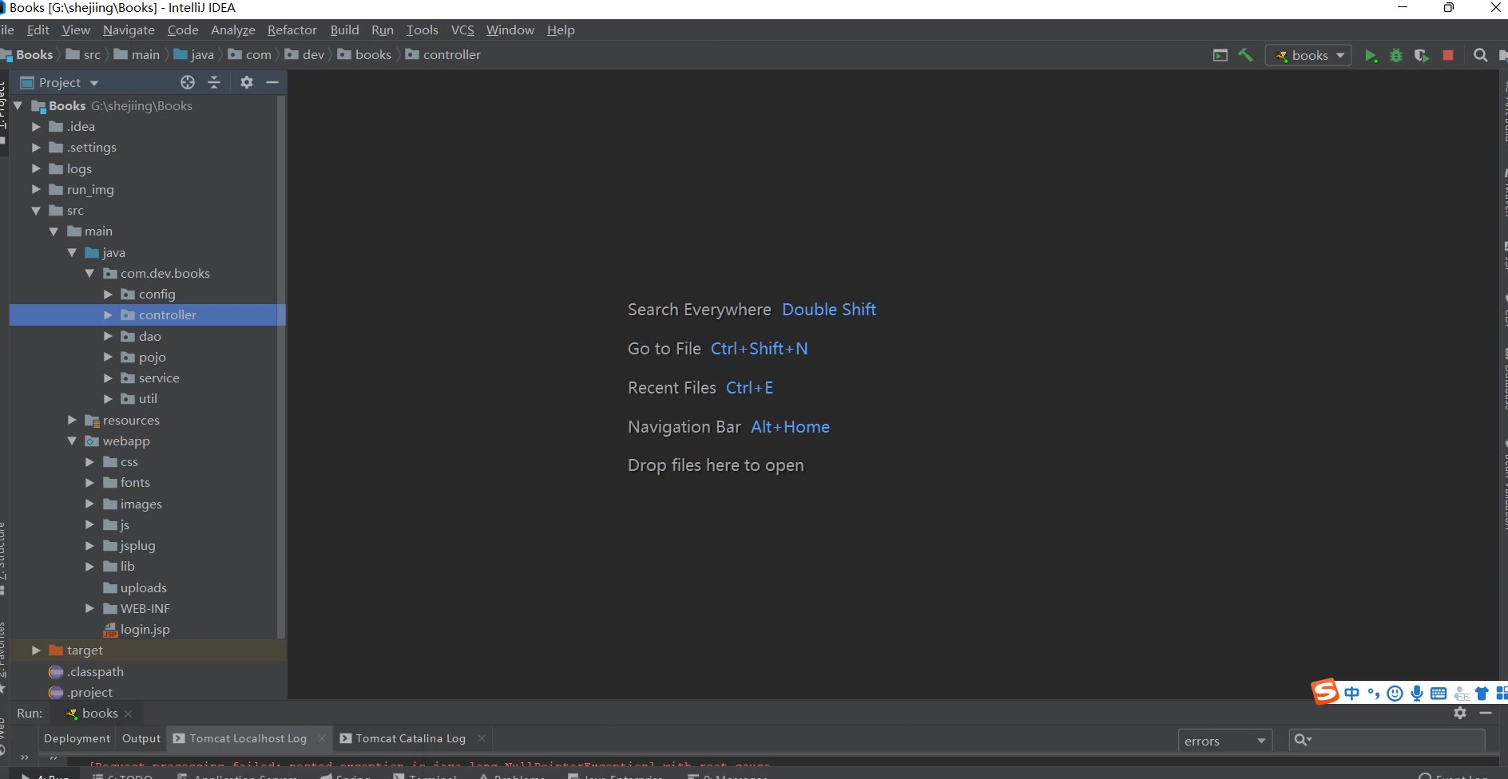Image resolution: width=1508 pixels, height=779 pixels.
Task: Click the IME emoji smiley icon
Action: tap(1395, 693)
